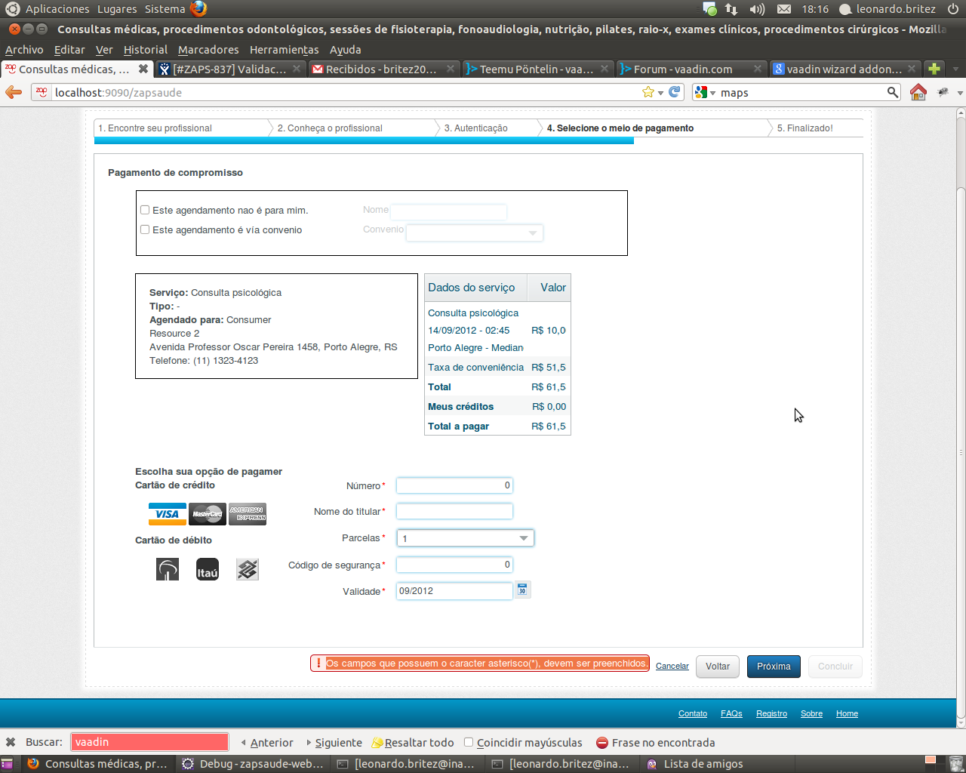966x773 pixels.
Task: Pick the American Express card icon
Action: (248, 514)
